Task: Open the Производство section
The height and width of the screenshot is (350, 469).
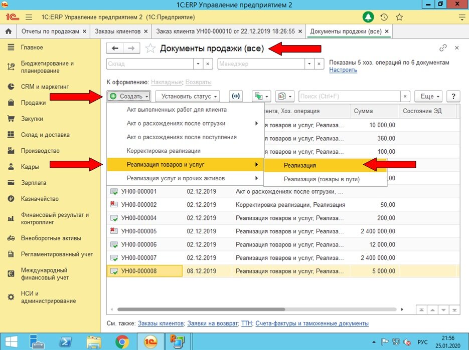Action: click(40, 151)
